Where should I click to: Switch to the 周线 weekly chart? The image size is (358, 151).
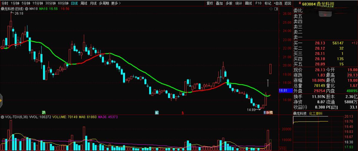[x=84, y=3]
